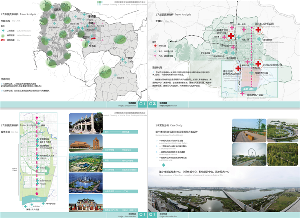Click the 17KM distance label beside axis map

[x=15, y=170]
